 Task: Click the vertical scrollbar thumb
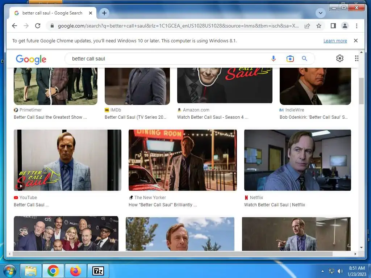(x=361, y=91)
